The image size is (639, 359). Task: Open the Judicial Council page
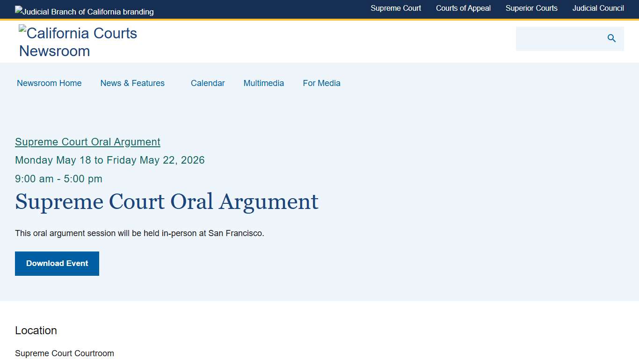pos(598,8)
